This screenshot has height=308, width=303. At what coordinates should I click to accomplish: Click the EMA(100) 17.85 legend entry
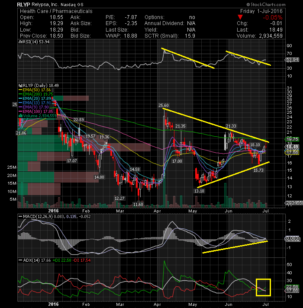(36, 111)
